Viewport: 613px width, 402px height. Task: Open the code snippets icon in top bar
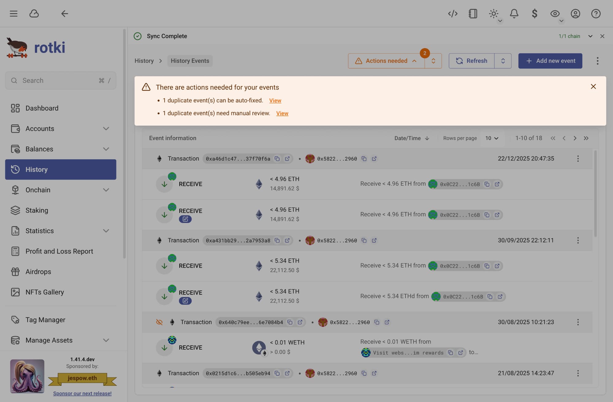[x=453, y=13]
